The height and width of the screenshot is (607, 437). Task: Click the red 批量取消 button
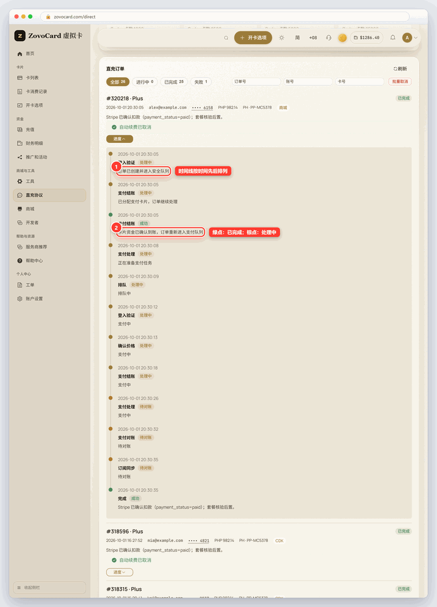(x=400, y=82)
